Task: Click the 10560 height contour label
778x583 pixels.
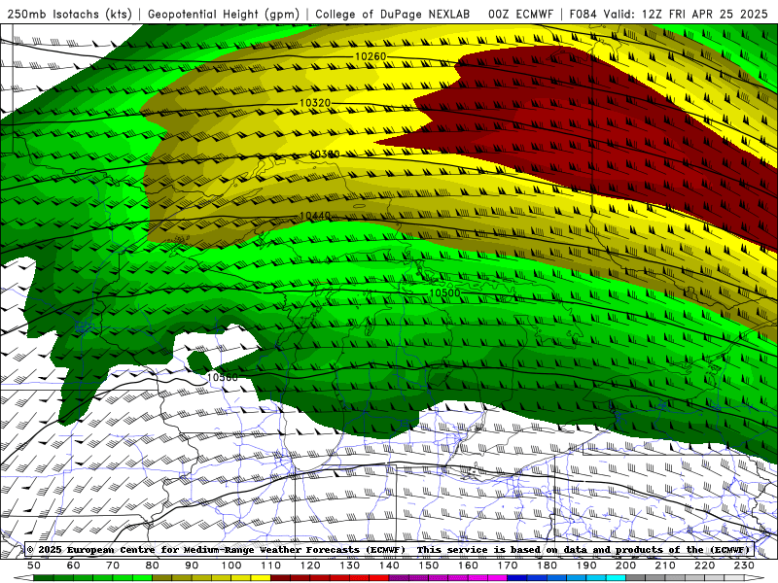Action: pos(223,377)
